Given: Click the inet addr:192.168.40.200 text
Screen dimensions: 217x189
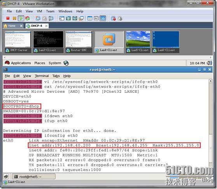Looking at the screenshot, I should [x=60, y=146].
